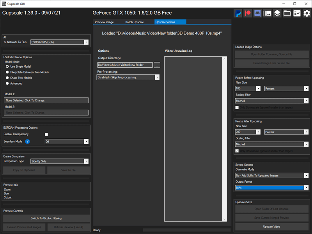Show Seamless Mode help via question mark icon
The width and height of the screenshot is (312, 234).
click(x=27, y=141)
